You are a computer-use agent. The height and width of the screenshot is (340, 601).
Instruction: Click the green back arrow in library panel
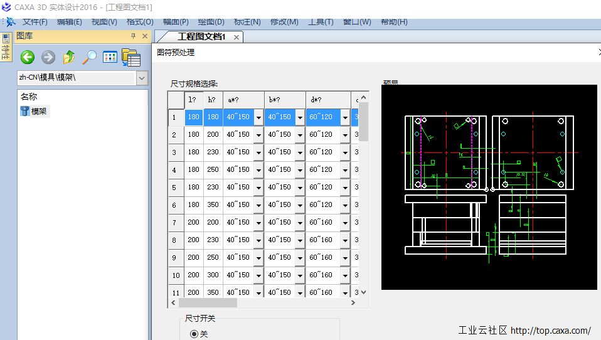28,58
